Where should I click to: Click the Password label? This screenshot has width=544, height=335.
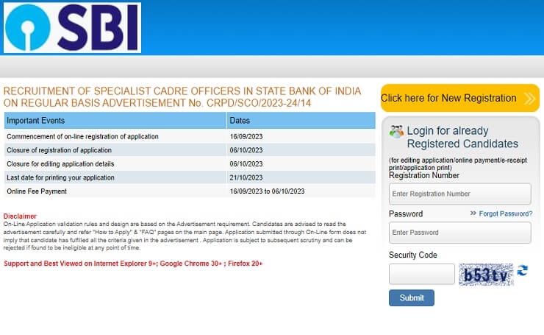(x=406, y=214)
